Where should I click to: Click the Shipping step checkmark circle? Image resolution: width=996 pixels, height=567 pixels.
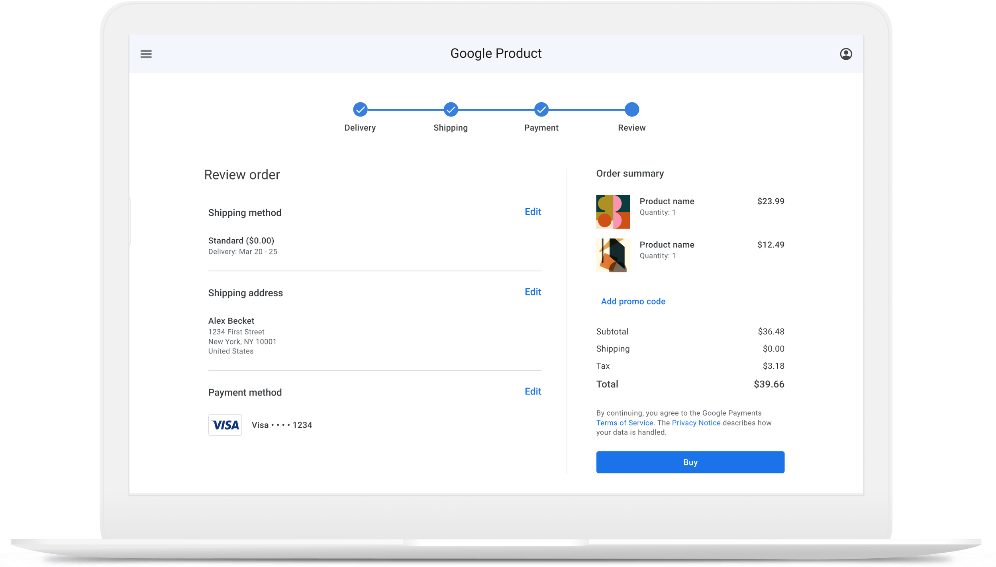pyautogui.click(x=450, y=109)
